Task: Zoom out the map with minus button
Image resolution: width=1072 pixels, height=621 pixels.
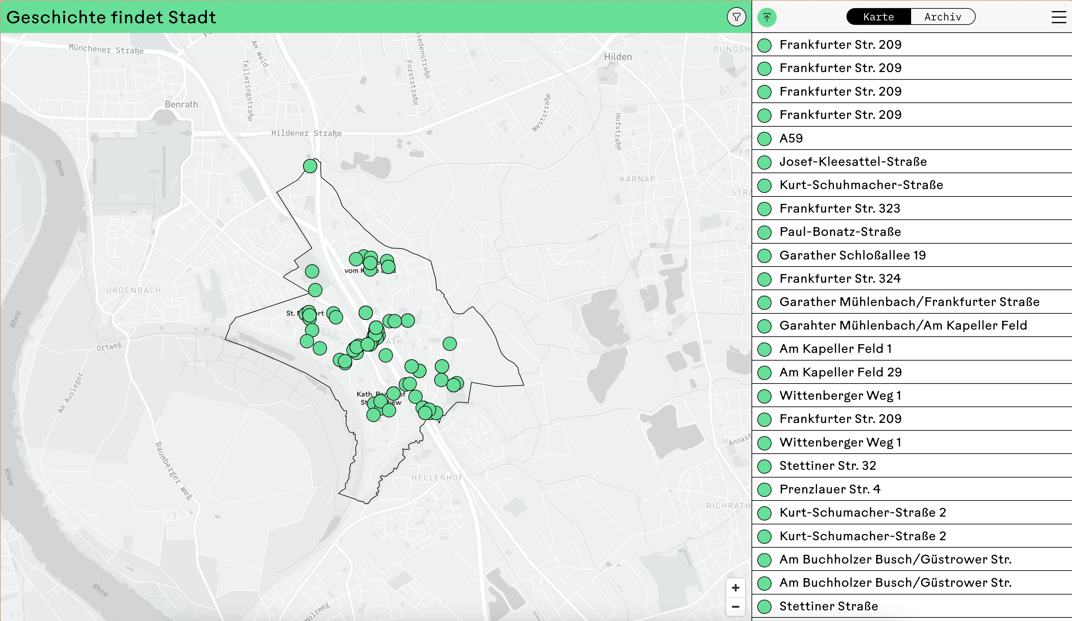Action: coord(736,606)
